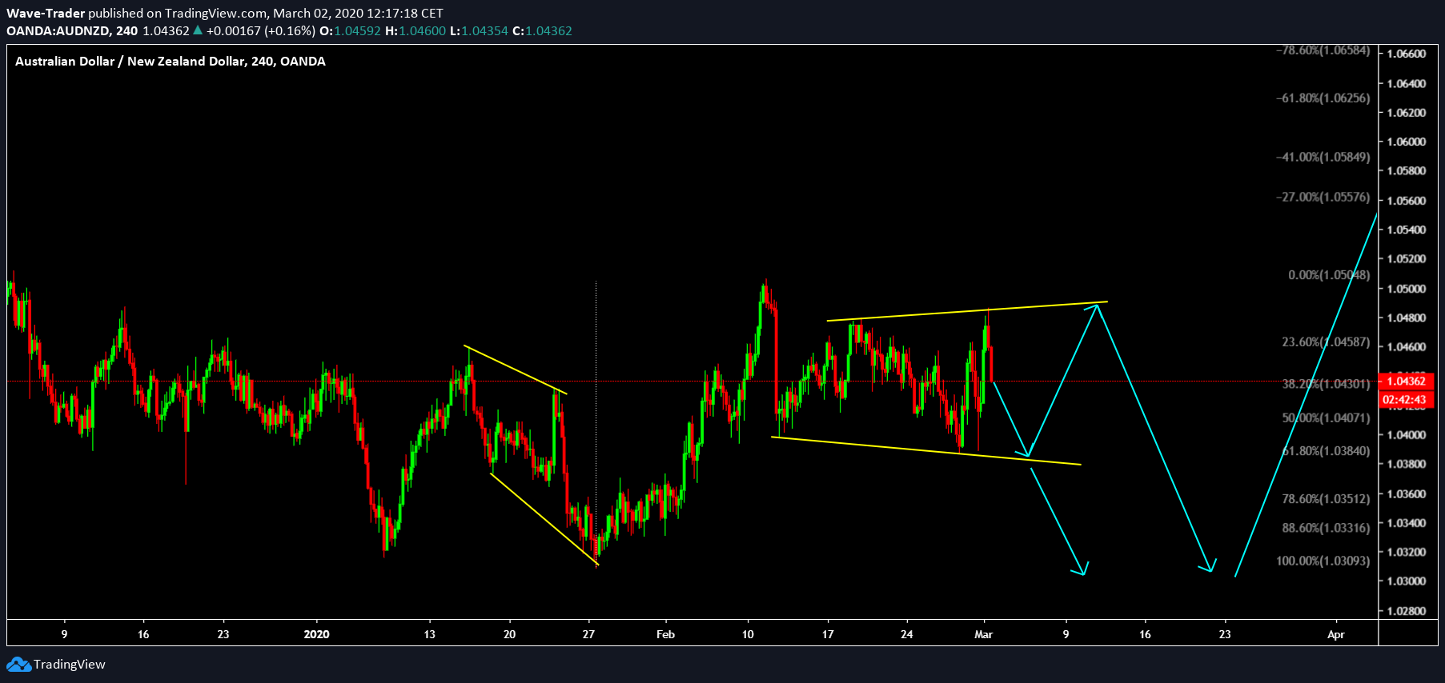This screenshot has width=1445, height=683.
Task: Click the green up-arrow change indicator
Action: click(198, 30)
